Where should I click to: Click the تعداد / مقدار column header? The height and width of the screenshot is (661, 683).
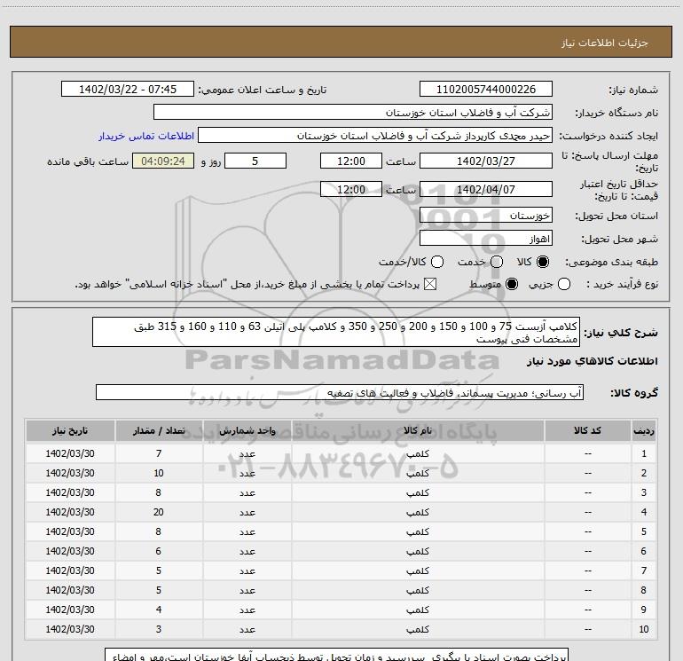pos(159,430)
